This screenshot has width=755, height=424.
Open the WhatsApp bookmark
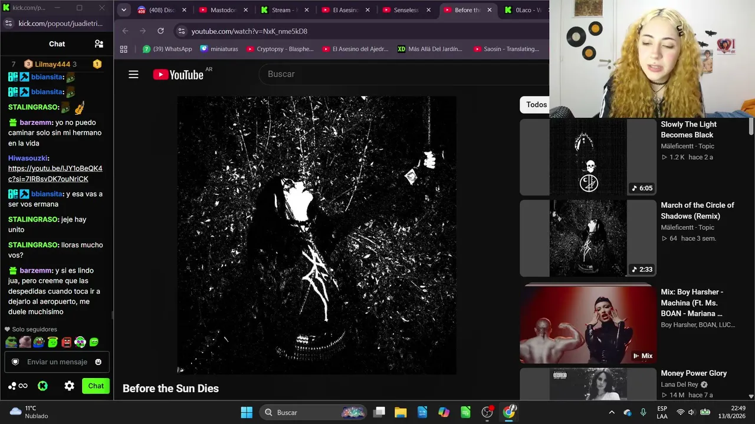[x=168, y=49]
